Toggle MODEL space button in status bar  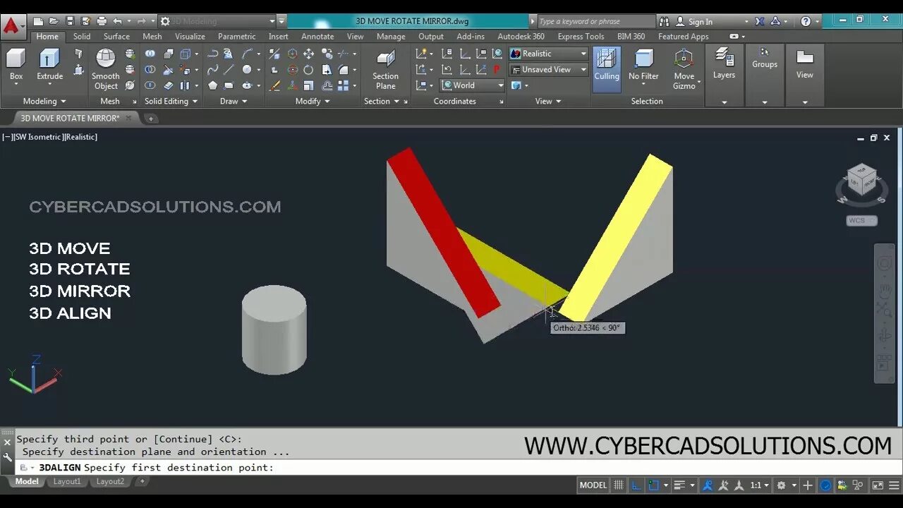point(593,485)
